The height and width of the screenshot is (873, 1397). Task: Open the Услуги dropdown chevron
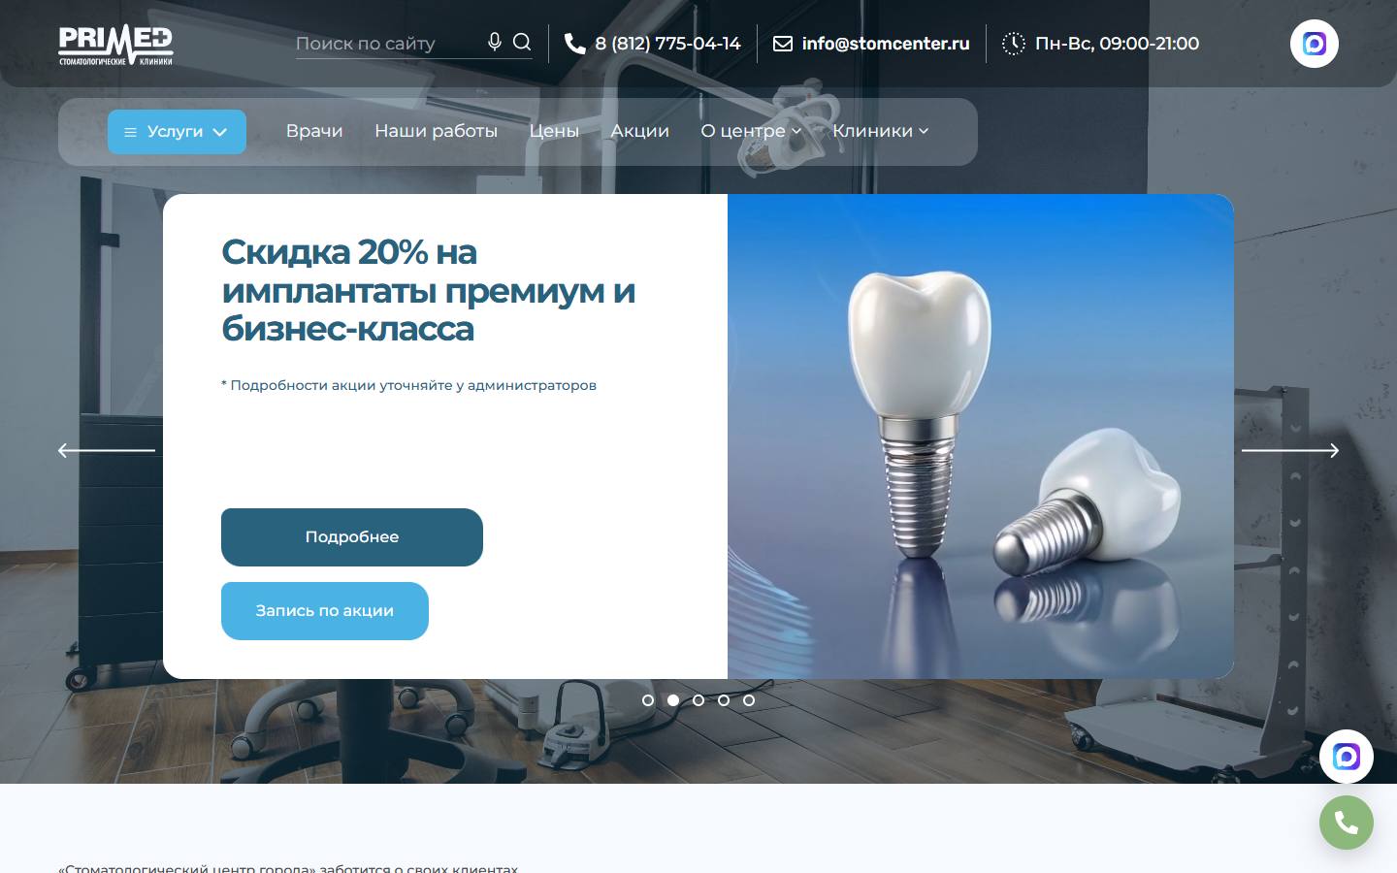click(220, 133)
